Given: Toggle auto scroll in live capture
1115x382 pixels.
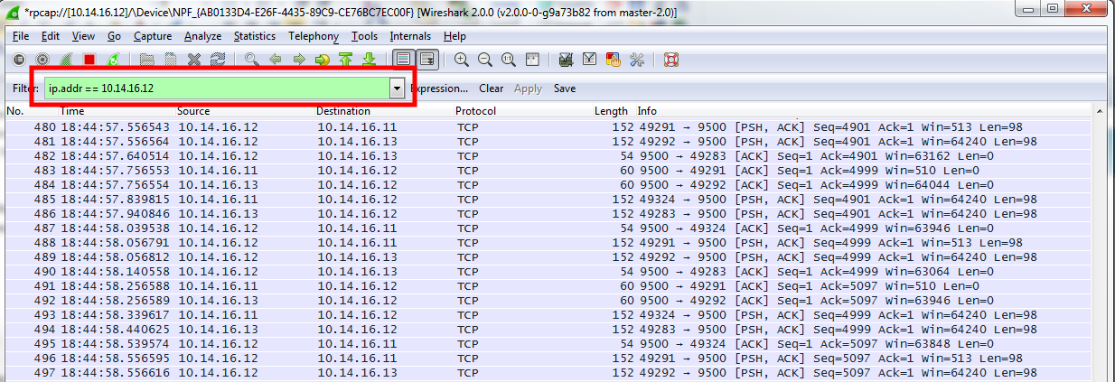Looking at the screenshot, I should (427, 60).
